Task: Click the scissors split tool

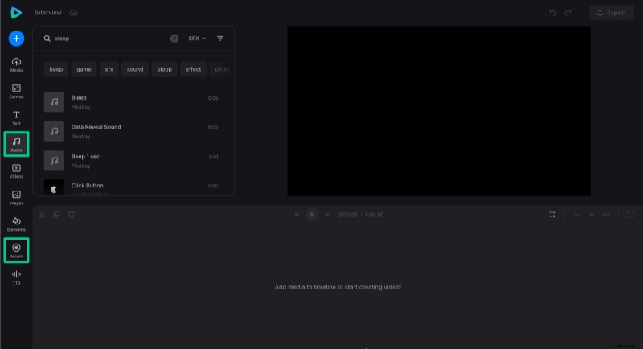Action: [x=42, y=215]
